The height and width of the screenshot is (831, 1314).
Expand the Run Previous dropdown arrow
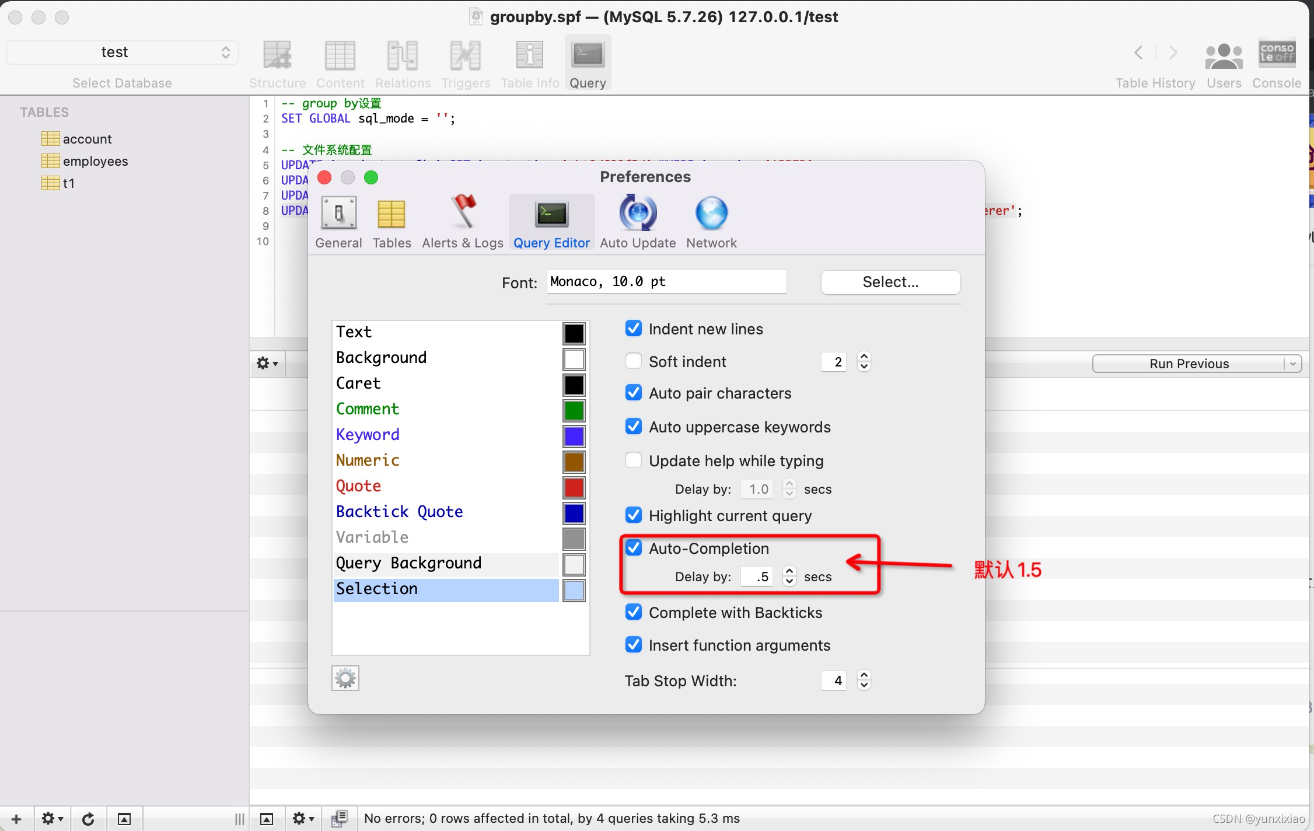pos(1292,363)
